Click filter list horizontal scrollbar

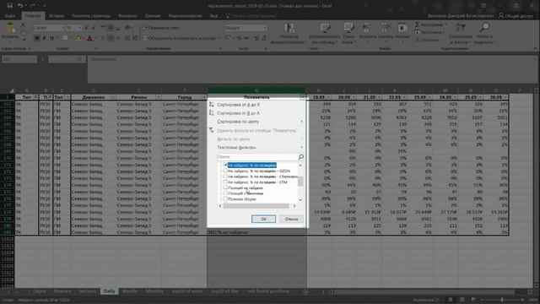tap(256, 206)
